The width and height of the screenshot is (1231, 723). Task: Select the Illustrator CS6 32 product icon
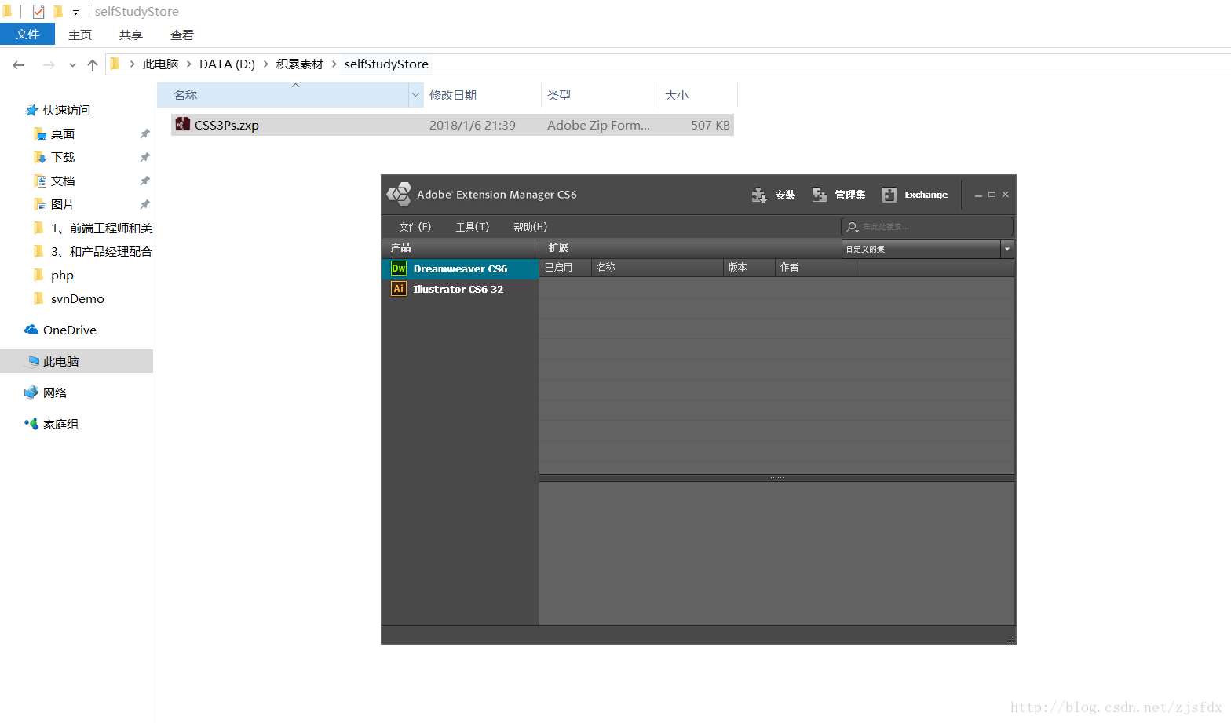(399, 289)
